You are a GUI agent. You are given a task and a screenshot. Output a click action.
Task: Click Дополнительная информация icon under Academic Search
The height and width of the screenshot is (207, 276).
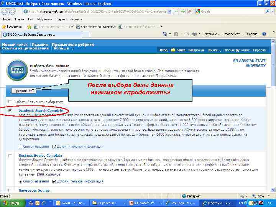[54, 146]
